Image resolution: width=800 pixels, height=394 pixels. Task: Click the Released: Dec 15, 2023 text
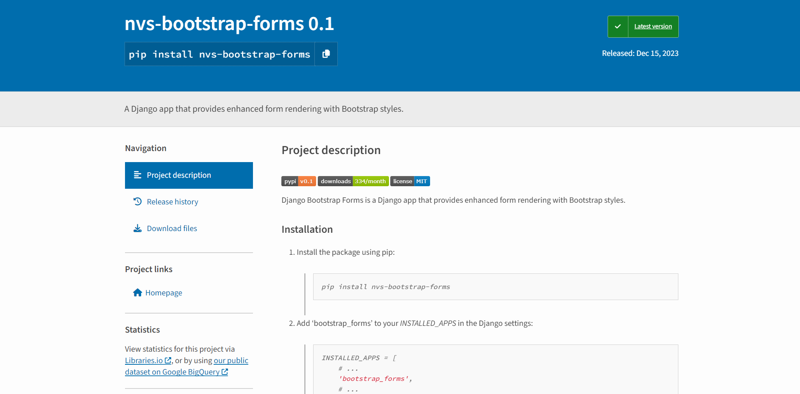640,53
